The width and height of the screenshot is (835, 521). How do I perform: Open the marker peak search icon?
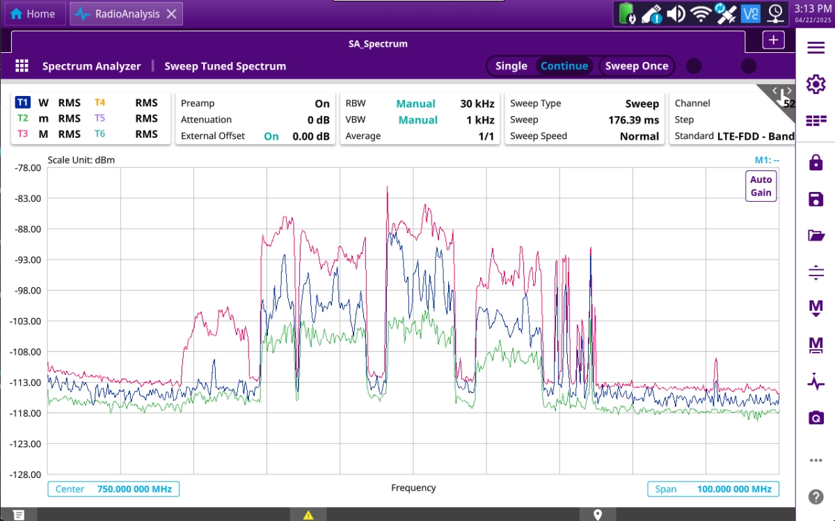coord(816,307)
